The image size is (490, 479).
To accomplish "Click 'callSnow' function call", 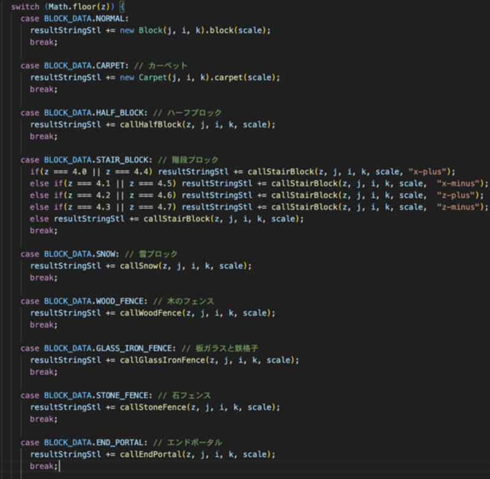I will [139, 266].
